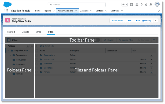This screenshot has width=165, height=104.
Task: Click the pink Accommodation record icon
Action: pos(7,20)
